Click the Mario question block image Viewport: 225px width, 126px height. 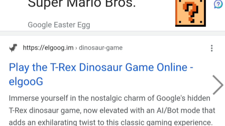(190, 13)
